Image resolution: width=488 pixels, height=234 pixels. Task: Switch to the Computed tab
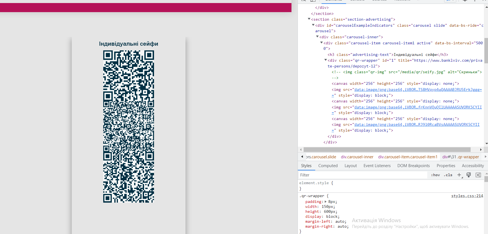pos(328,166)
